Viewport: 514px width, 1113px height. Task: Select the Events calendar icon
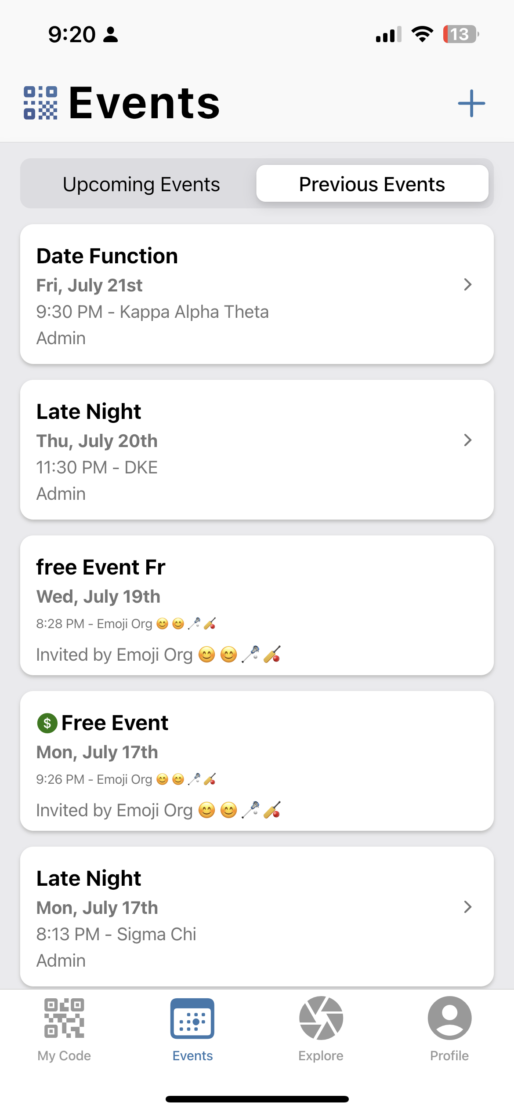click(192, 1018)
